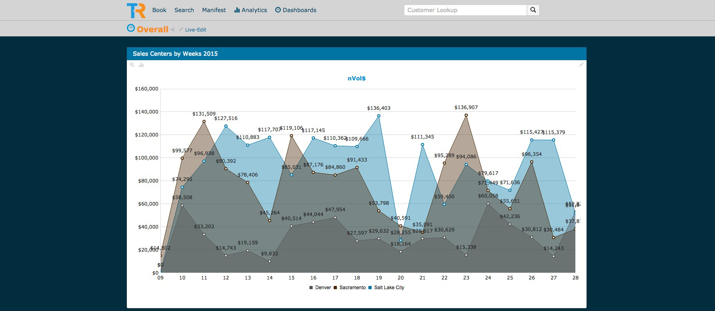Viewport: 715px width, 311px height.
Task: Open the Book menu
Action: pyautogui.click(x=159, y=10)
